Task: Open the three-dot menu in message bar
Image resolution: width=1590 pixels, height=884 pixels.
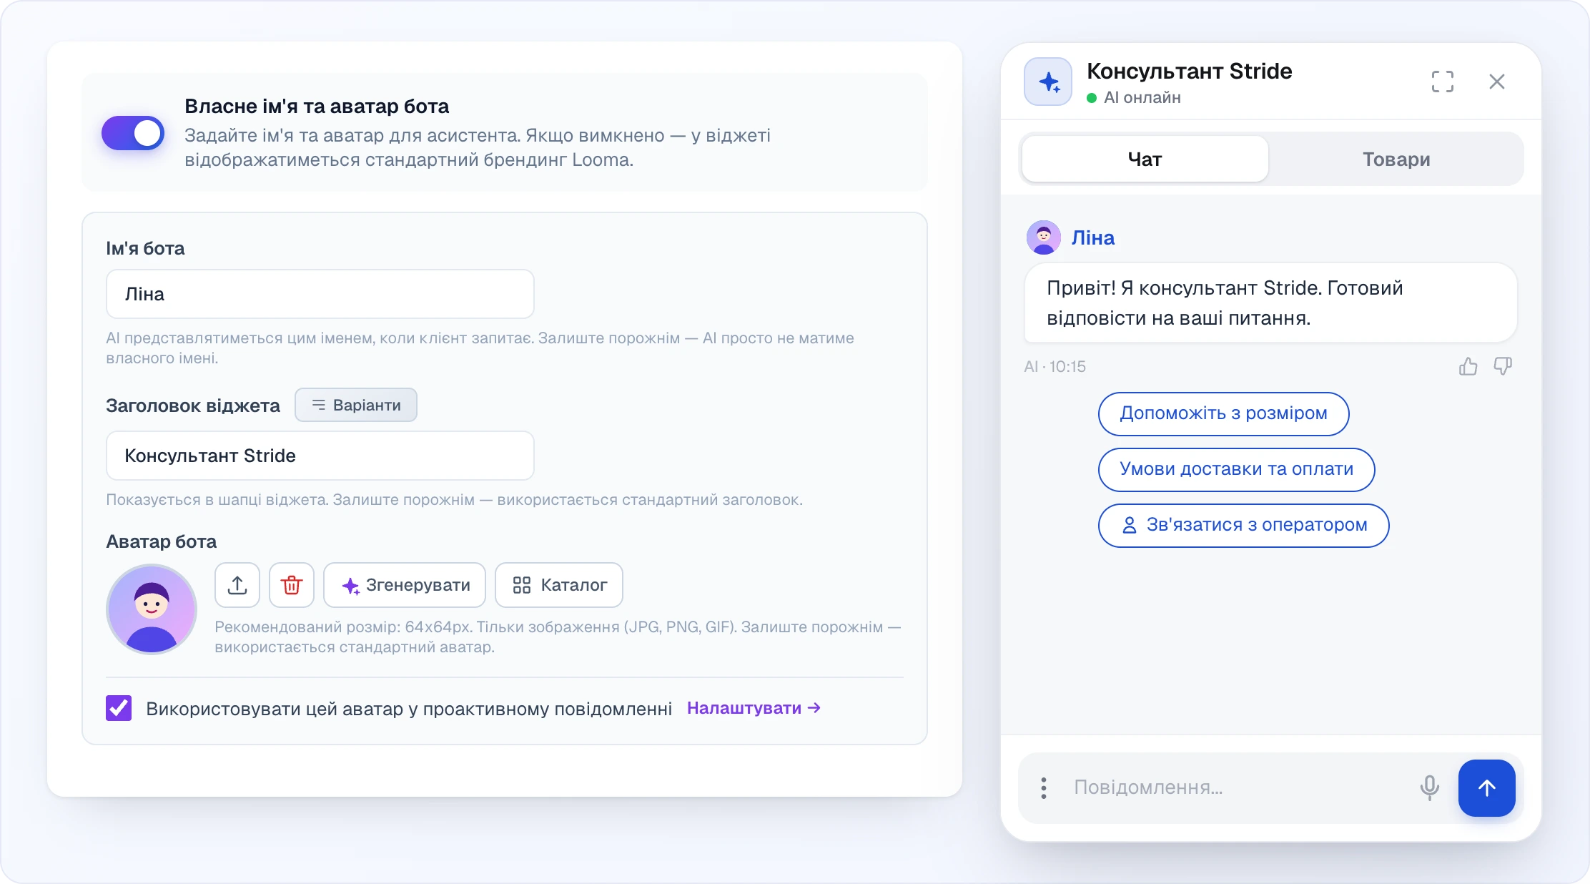Action: click(1044, 787)
